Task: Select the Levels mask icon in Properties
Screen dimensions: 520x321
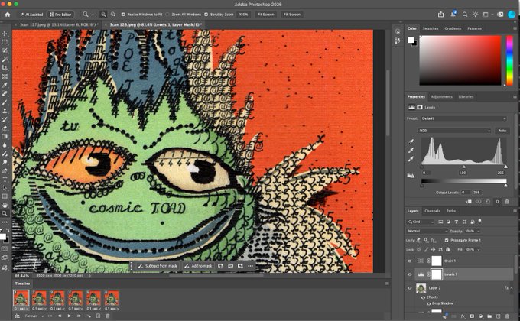Action: point(420,107)
